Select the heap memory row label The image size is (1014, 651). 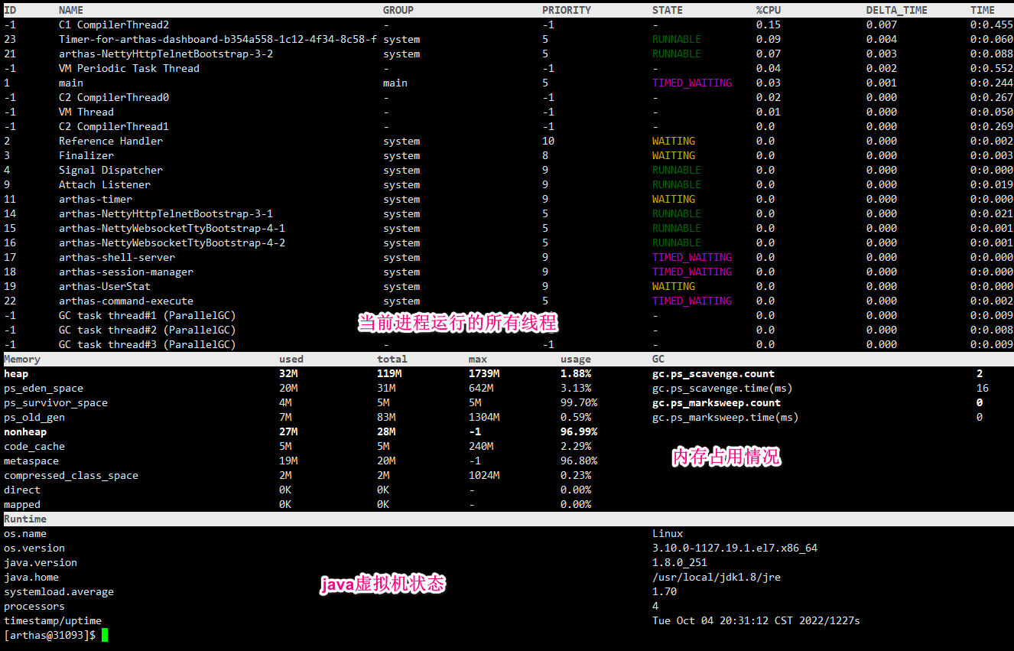click(x=16, y=373)
